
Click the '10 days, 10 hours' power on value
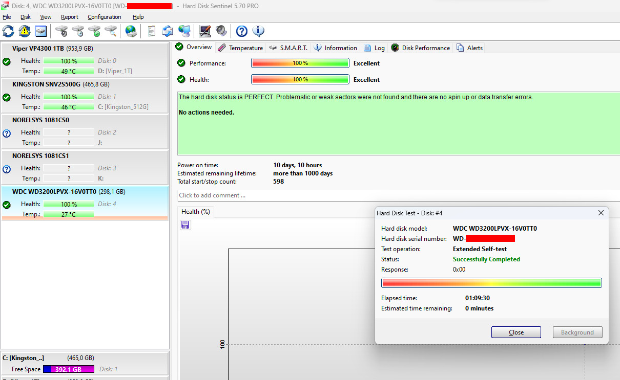pos(298,165)
